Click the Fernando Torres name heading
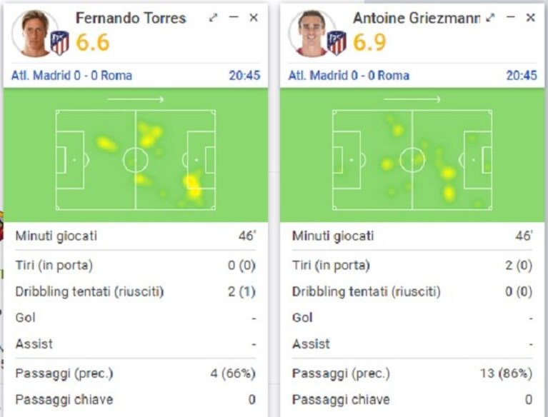The image size is (548, 417). click(131, 18)
